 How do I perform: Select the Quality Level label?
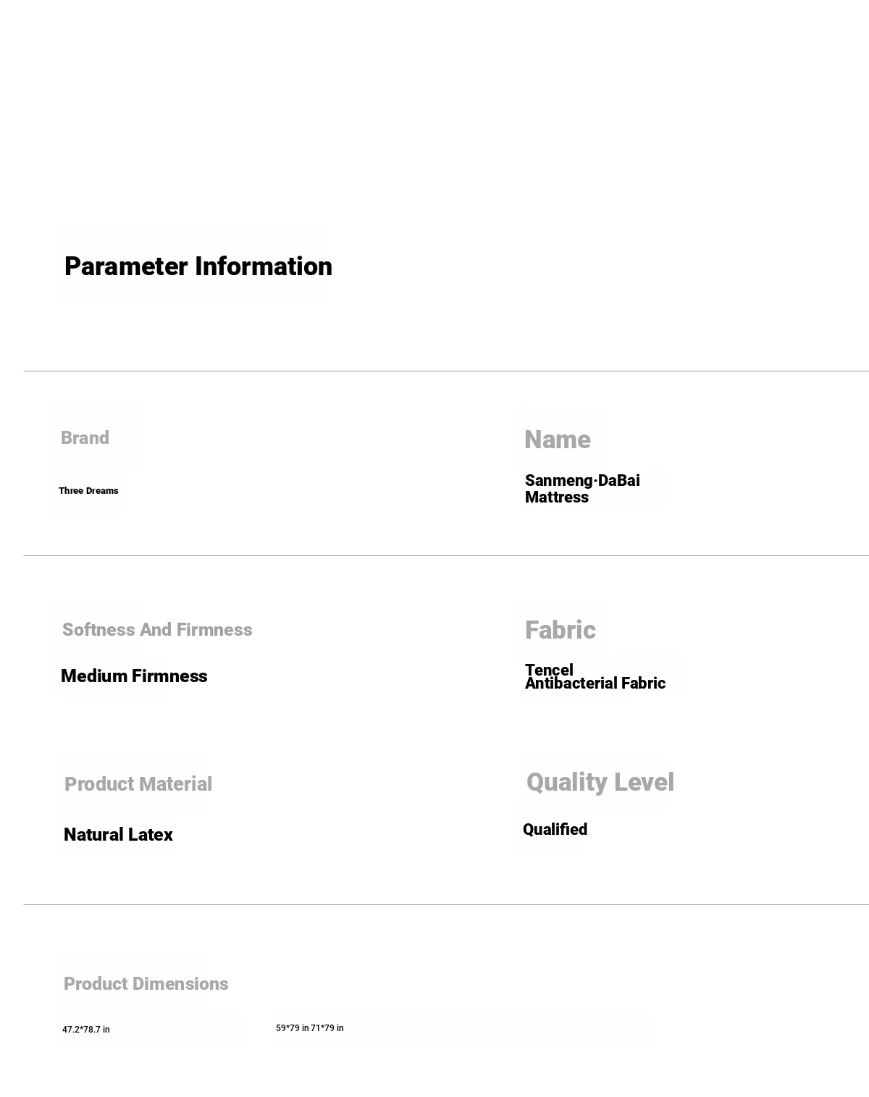click(600, 782)
